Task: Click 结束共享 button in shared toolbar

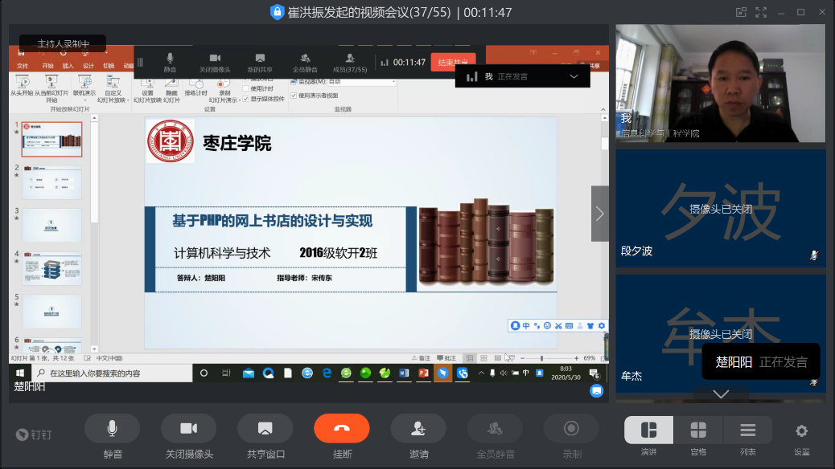Action: pos(453,63)
